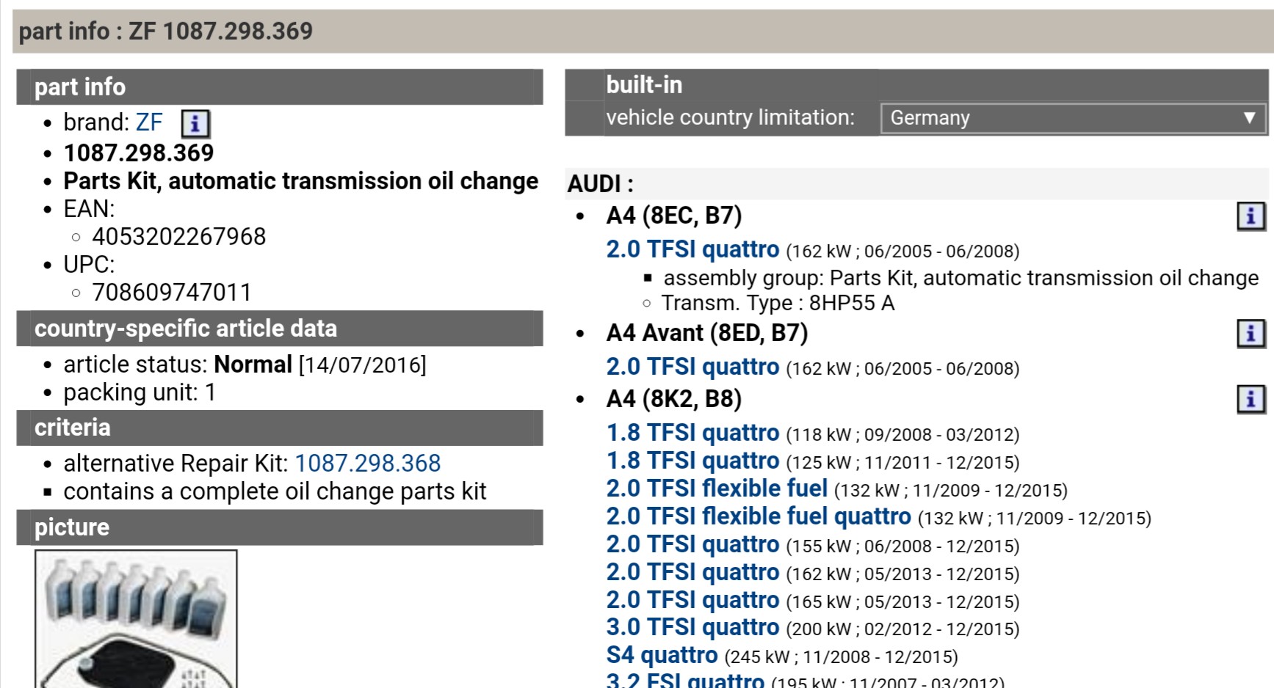Select S4 quattro 245 kW entry

click(661, 656)
